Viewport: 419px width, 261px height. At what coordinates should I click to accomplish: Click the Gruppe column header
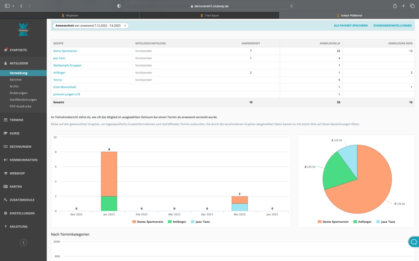[58, 43]
